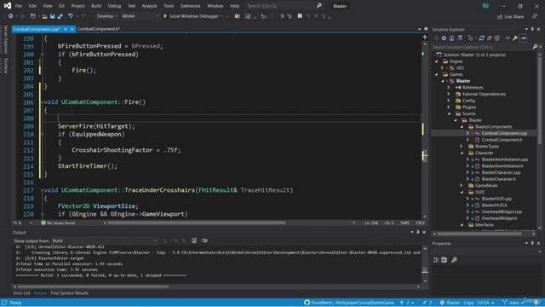The height and width of the screenshot is (307, 545).
Task: Open the Show output from Build dropdown
Action: click(x=104, y=240)
